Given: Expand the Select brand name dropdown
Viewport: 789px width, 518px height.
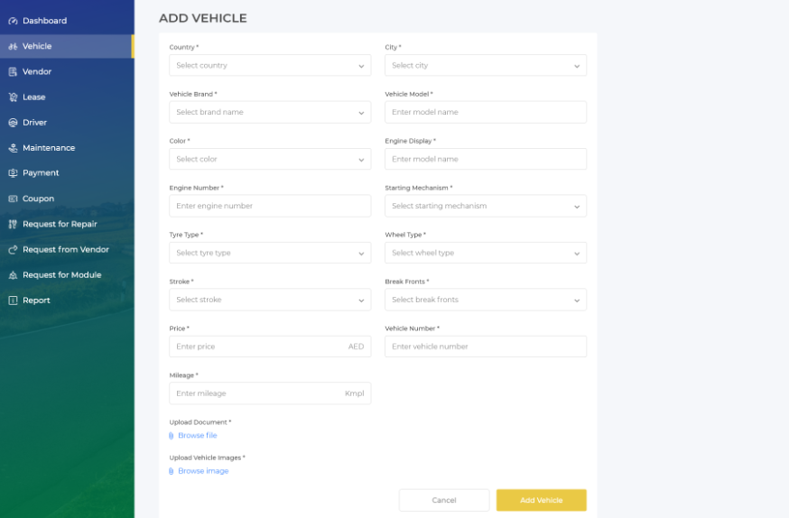Looking at the screenshot, I should tap(270, 112).
